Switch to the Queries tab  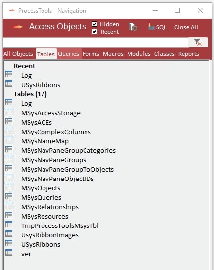[68, 54]
